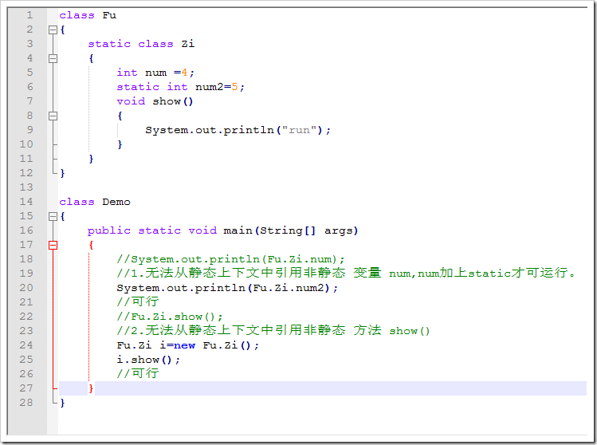
Task: Click the new keyword on line 24
Action: tap(184, 345)
